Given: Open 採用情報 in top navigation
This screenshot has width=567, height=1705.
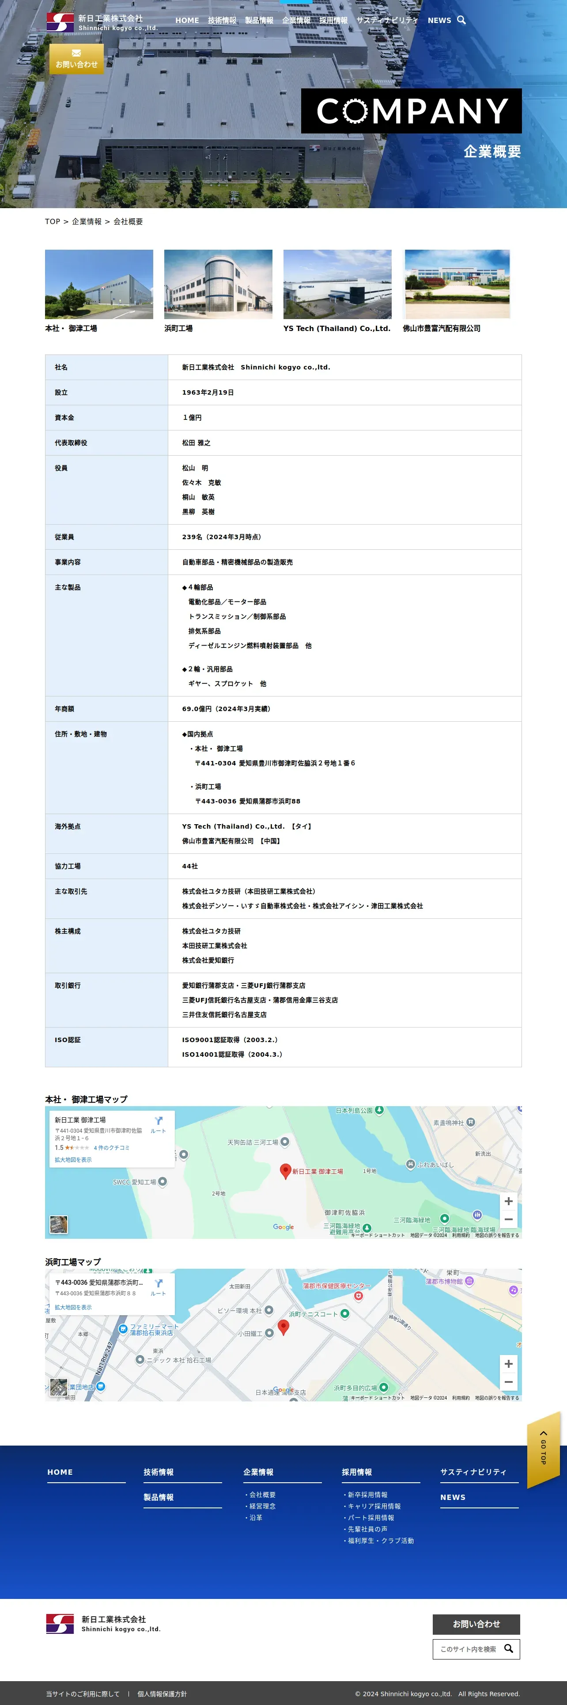Looking at the screenshot, I should tap(333, 20).
